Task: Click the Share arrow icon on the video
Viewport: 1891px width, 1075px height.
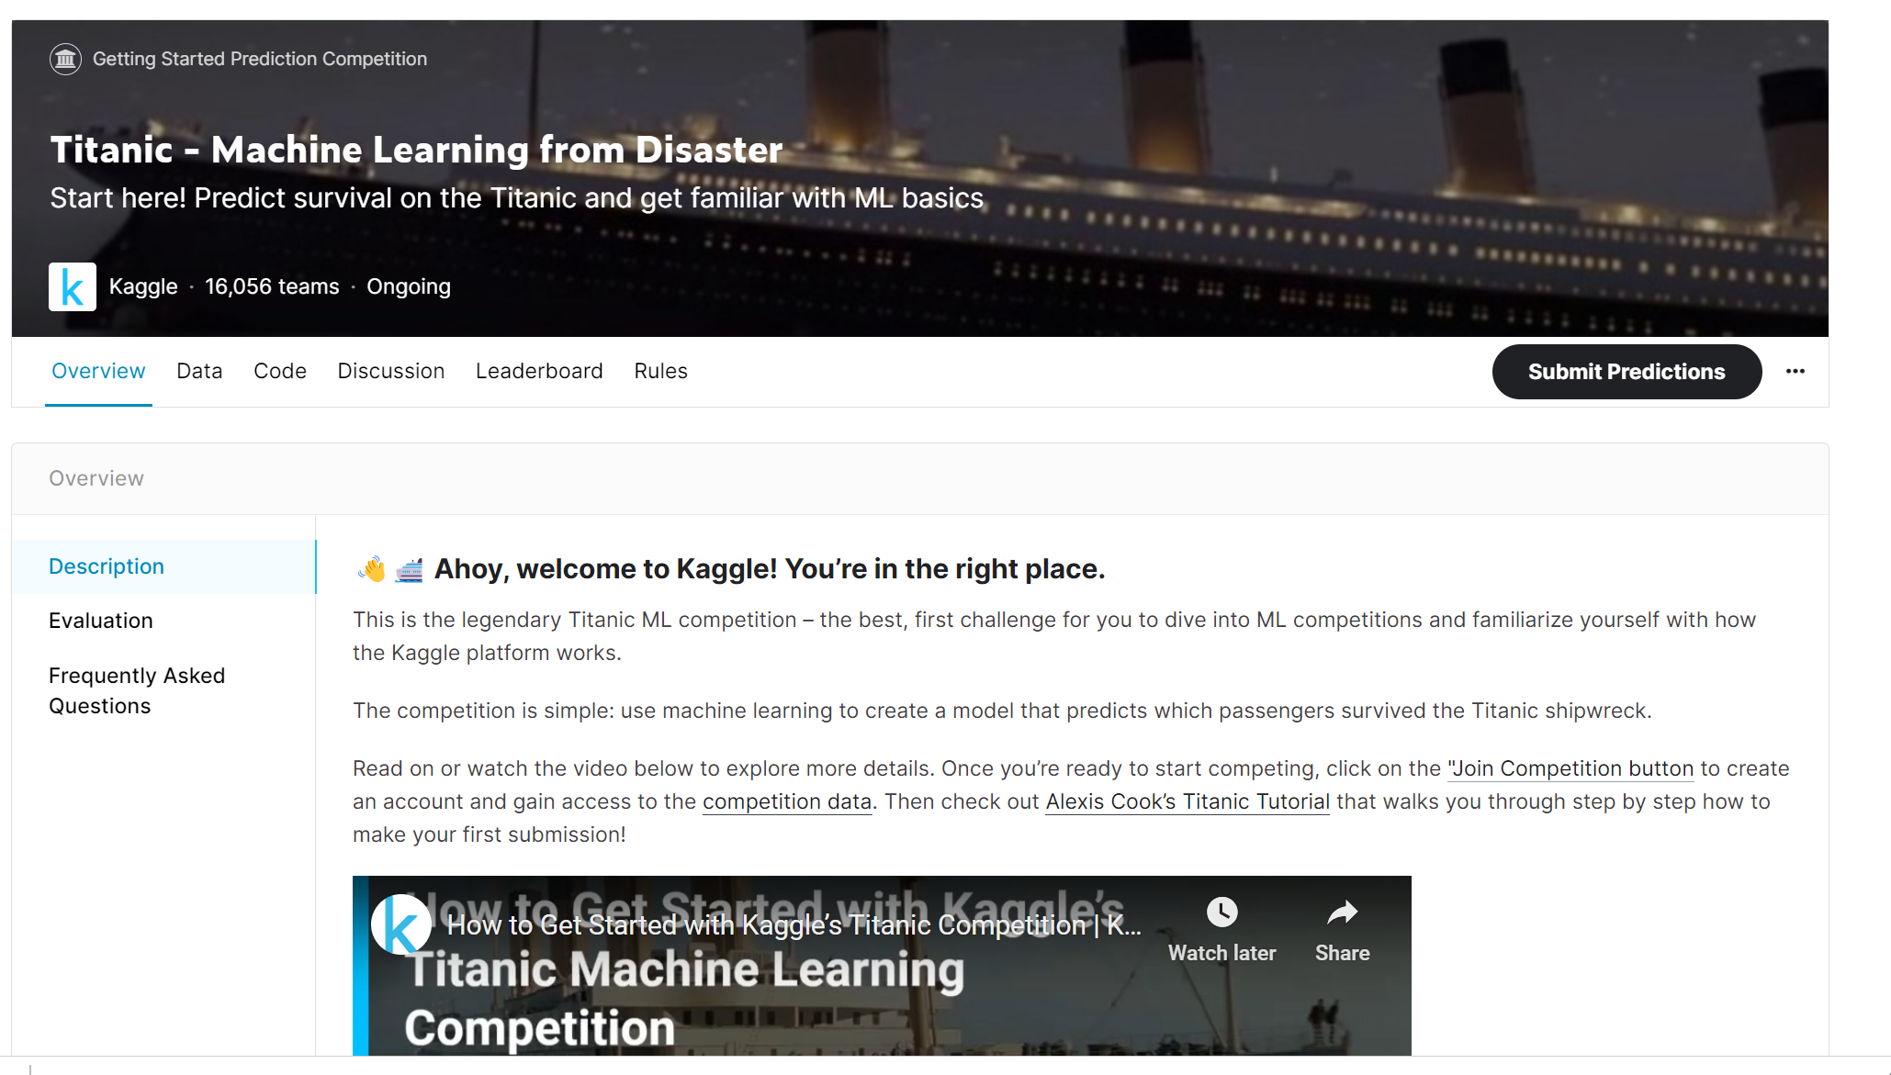Action: [x=1342, y=913]
